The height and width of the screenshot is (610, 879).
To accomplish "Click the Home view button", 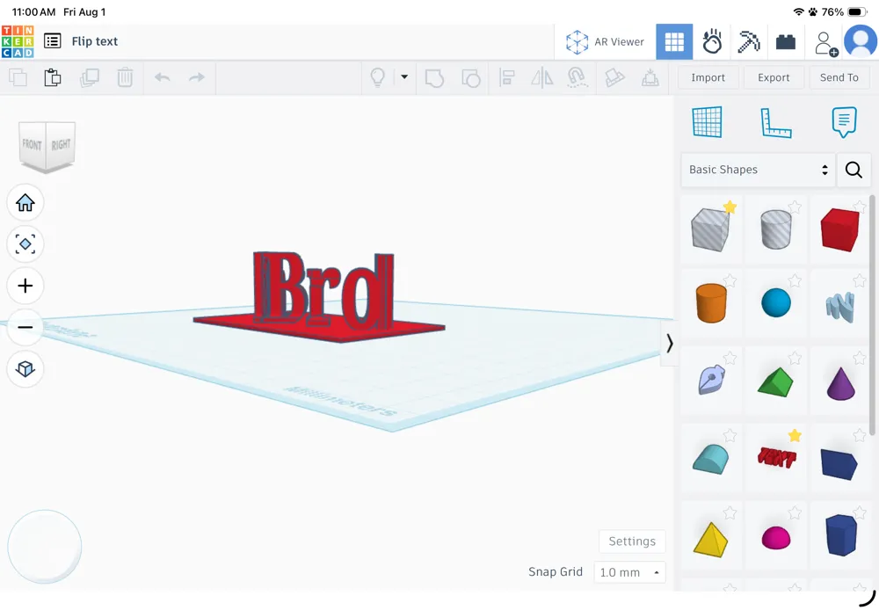I will coord(25,202).
